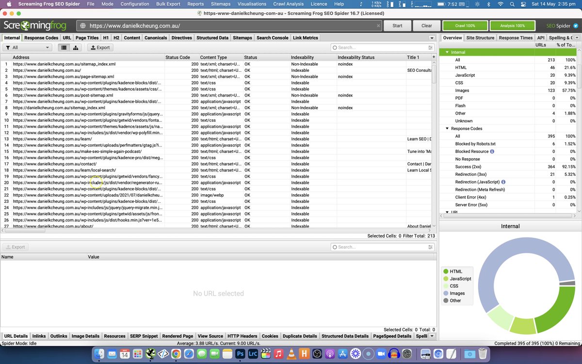Open Trash in the dock
This screenshot has height=364, width=582.
pos(482,354)
